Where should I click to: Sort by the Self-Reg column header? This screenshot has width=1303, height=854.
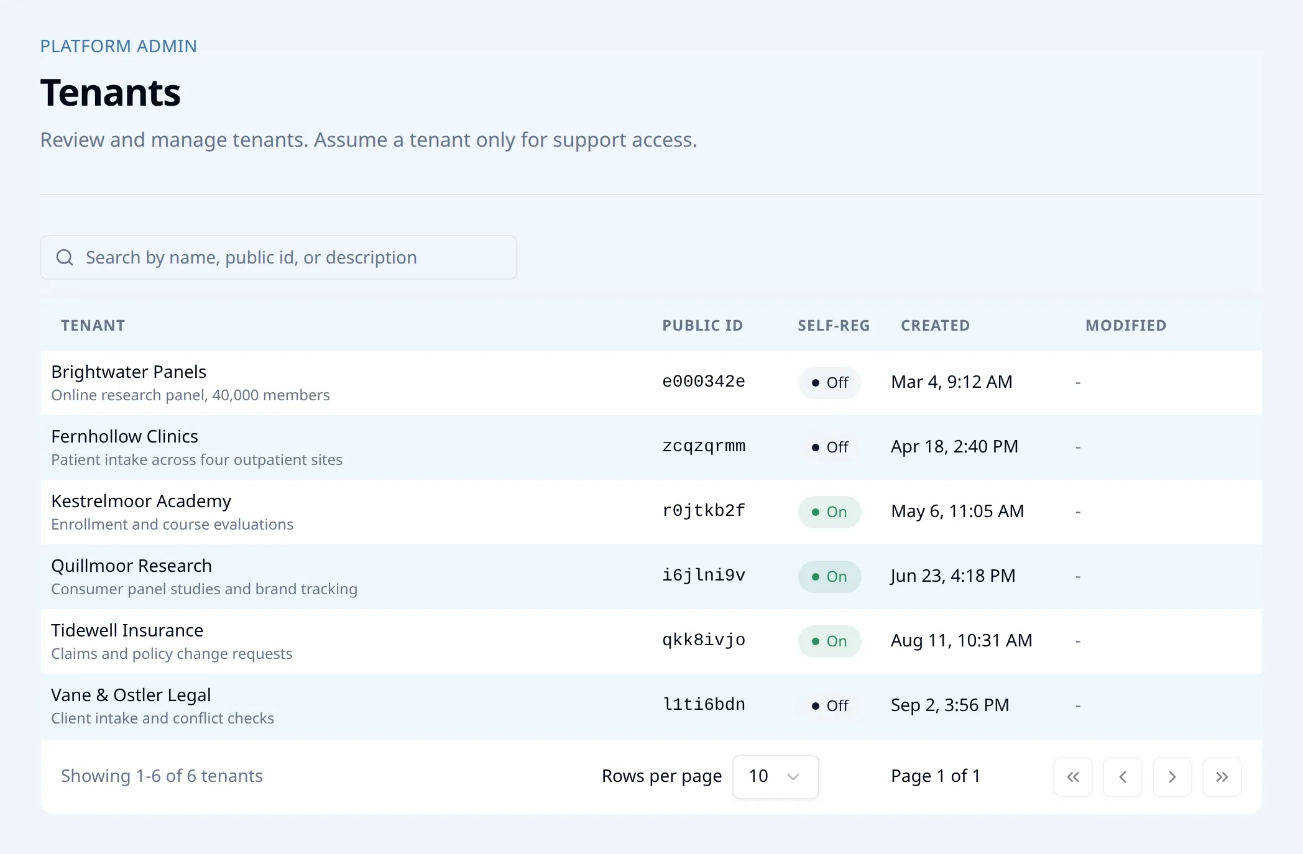834,326
